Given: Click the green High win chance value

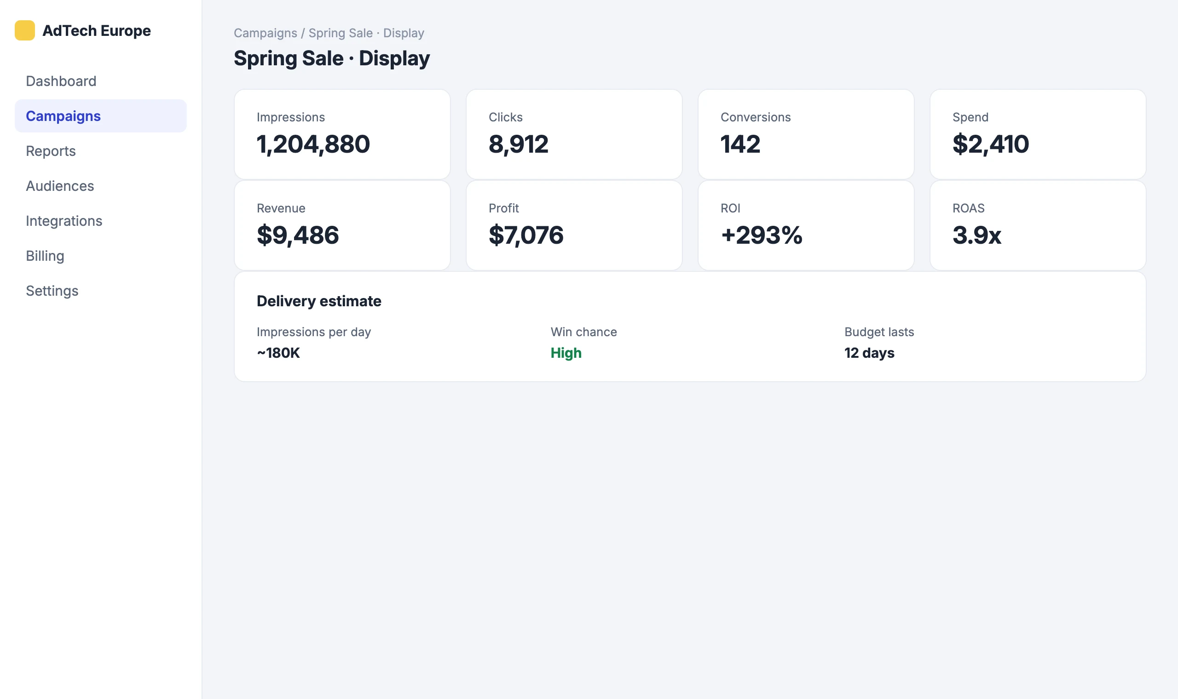Looking at the screenshot, I should click(x=566, y=353).
